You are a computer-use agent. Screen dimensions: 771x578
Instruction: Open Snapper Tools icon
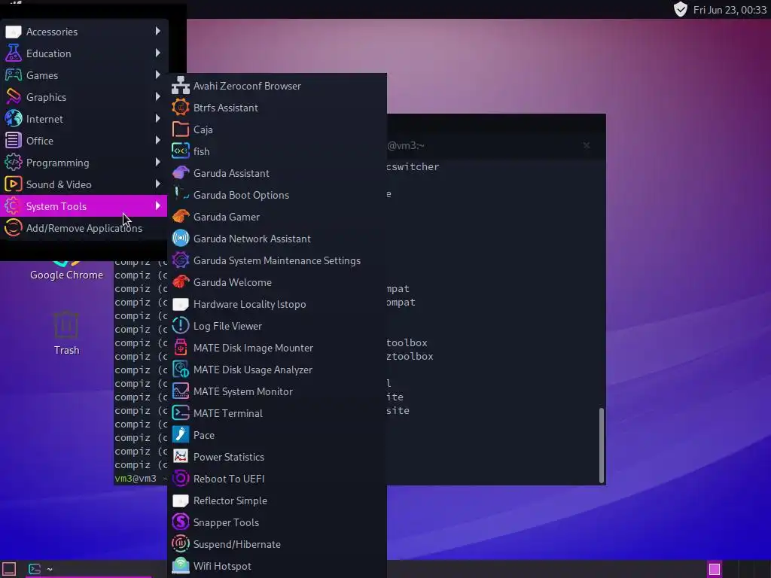pos(181,522)
